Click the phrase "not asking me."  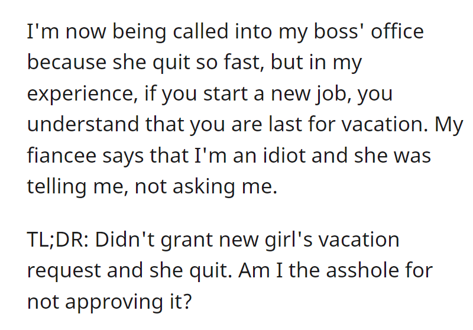click(206, 187)
